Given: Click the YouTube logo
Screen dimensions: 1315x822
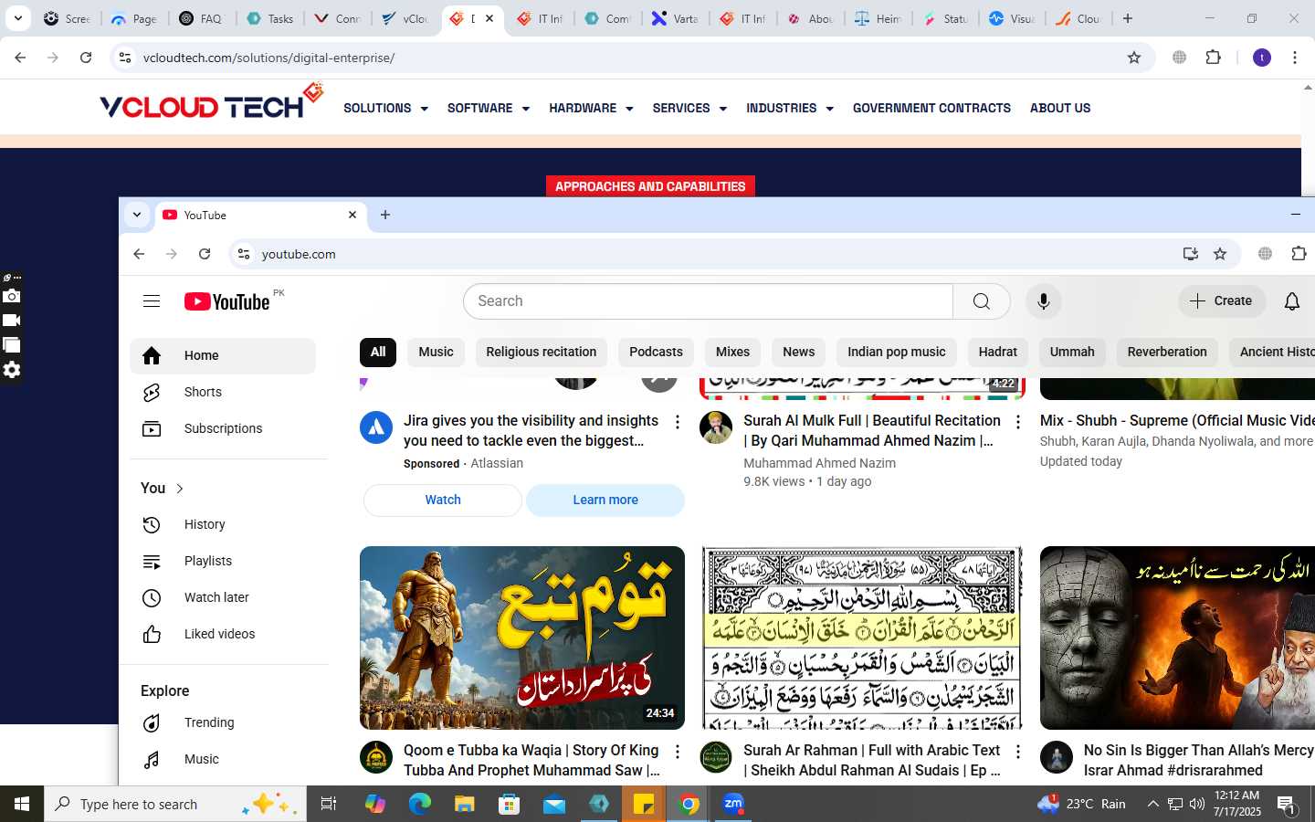Looking at the screenshot, I should (x=227, y=301).
